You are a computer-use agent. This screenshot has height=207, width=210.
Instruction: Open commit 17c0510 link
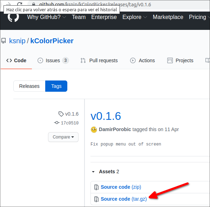click(x=70, y=123)
